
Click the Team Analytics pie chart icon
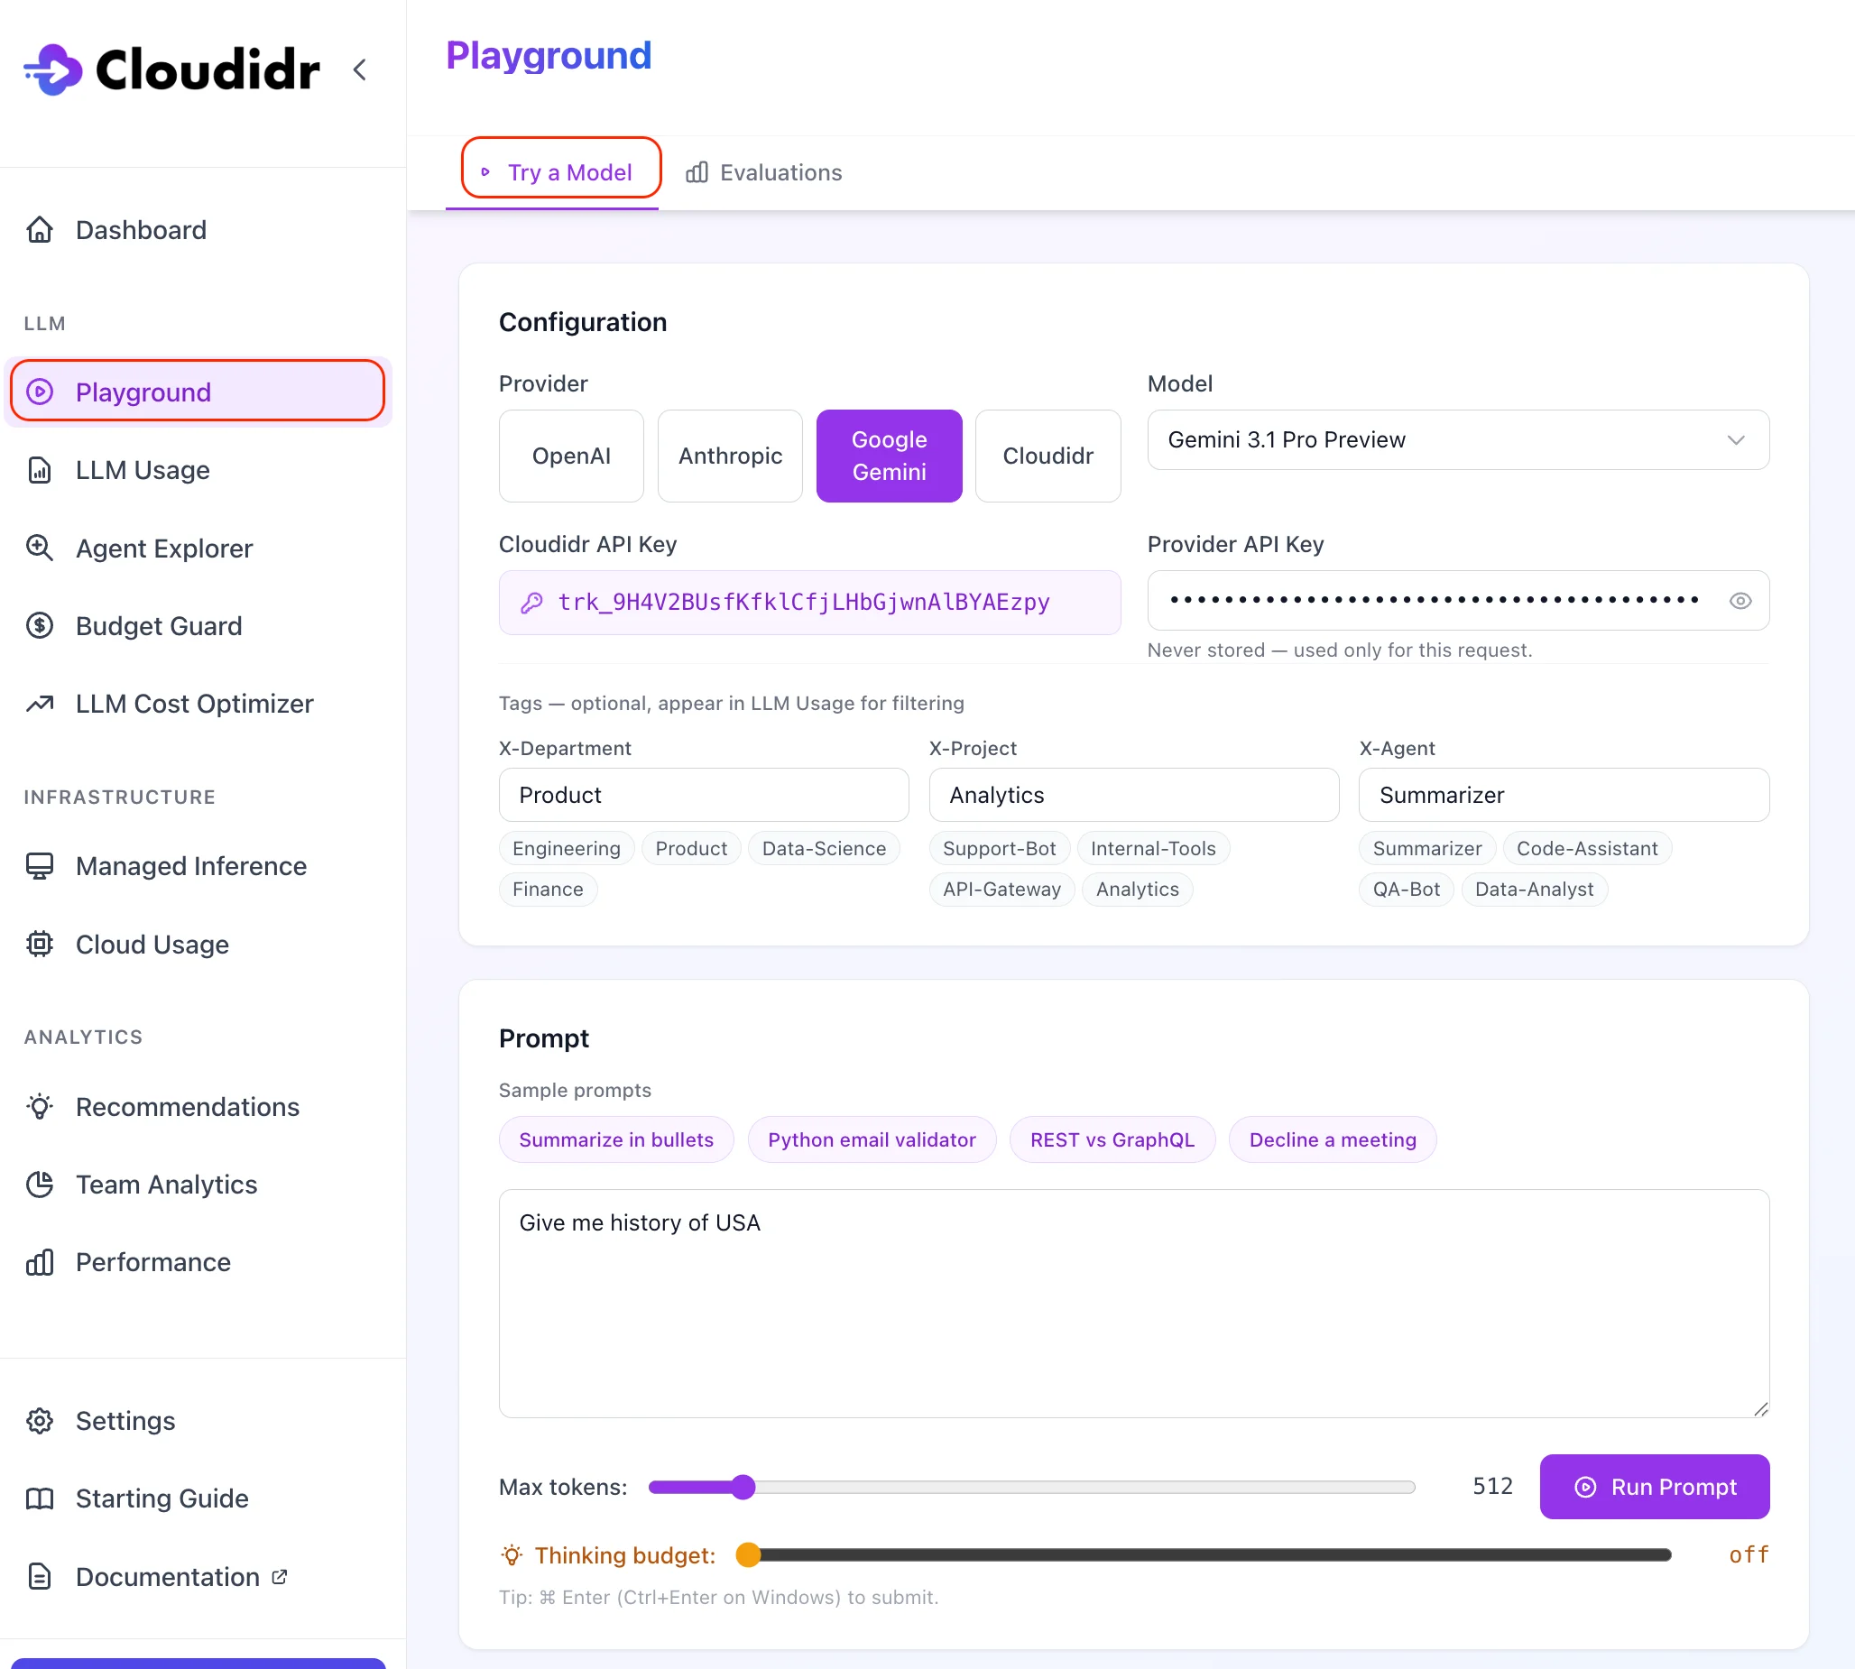[x=40, y=1184]
